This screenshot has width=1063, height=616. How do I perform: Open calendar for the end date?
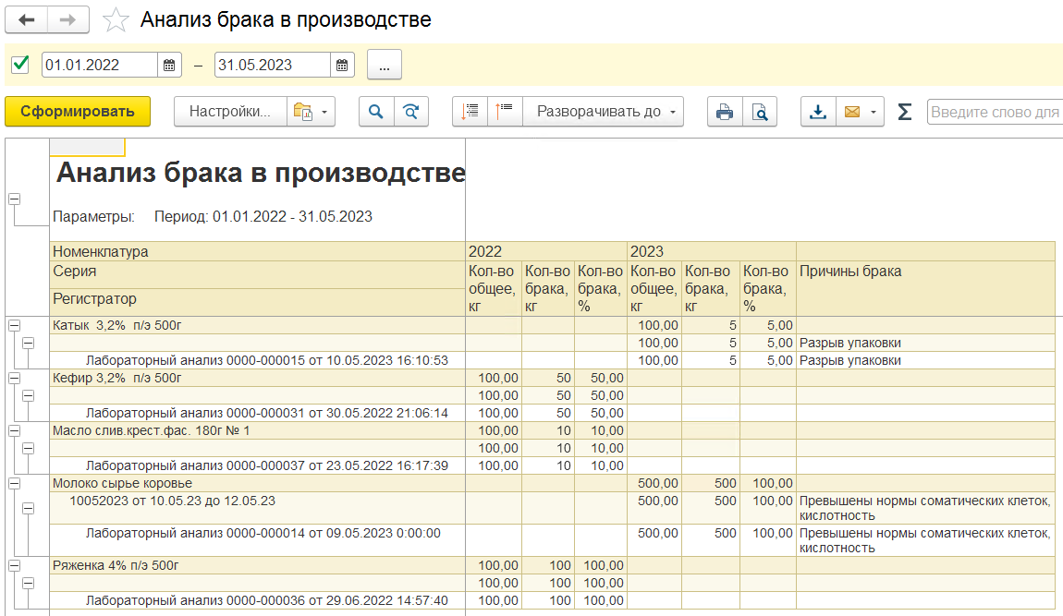[342, 65]
